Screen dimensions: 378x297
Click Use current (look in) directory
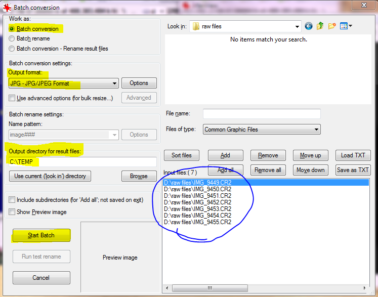50,176
